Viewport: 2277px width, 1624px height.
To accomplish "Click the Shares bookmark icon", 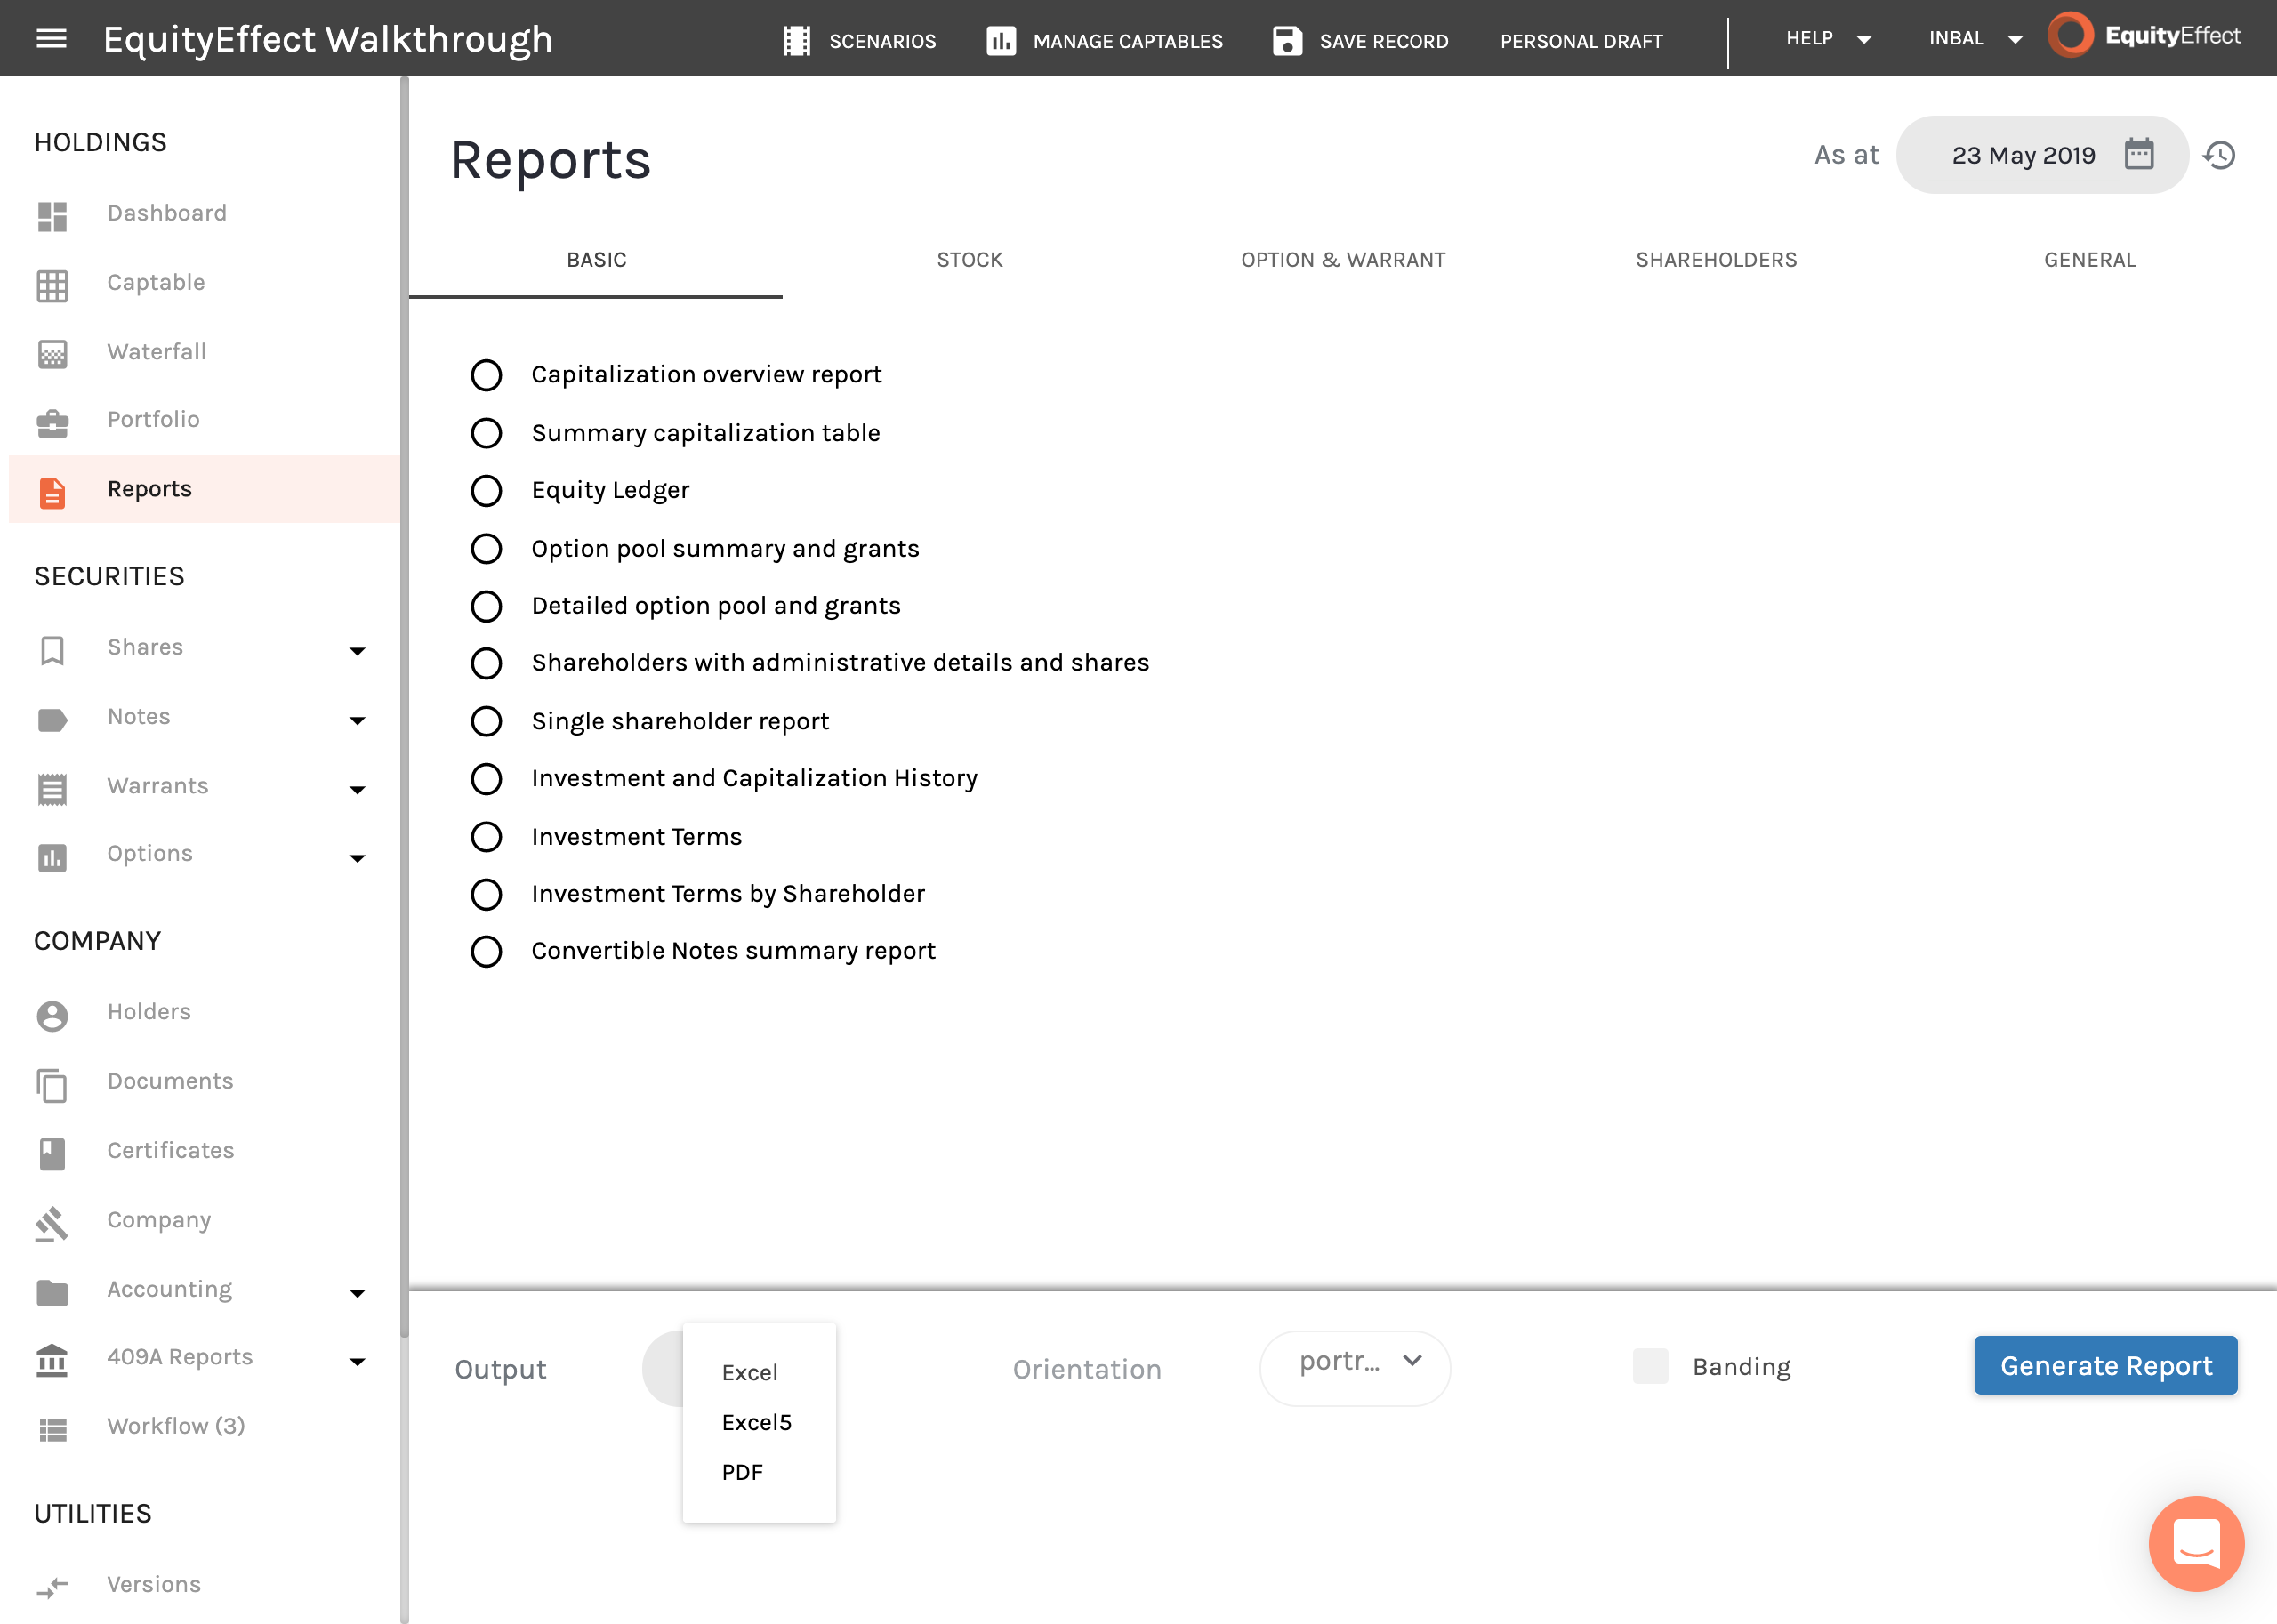I will click(x=52, y=651).
